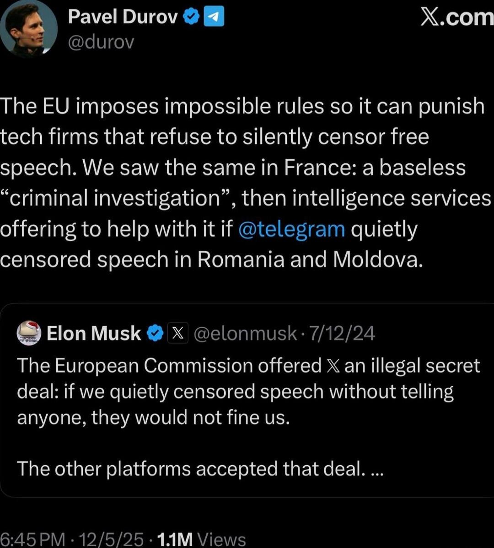Click the X logo badge beside Elon Musk's name

click(x=178, y=333)
